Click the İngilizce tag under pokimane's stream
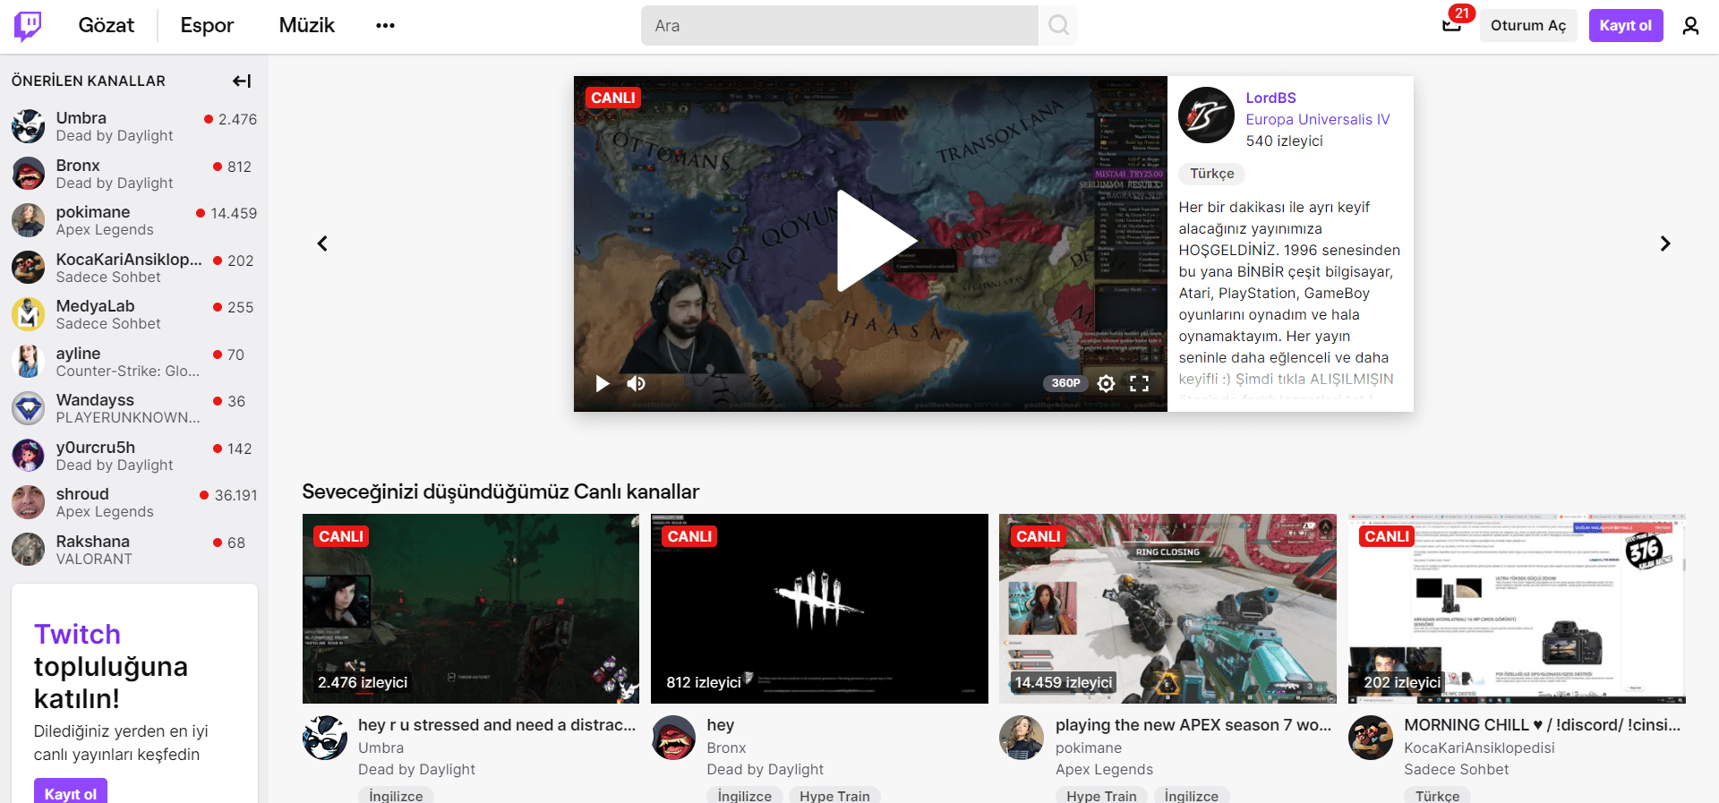 click(1192, 796)
